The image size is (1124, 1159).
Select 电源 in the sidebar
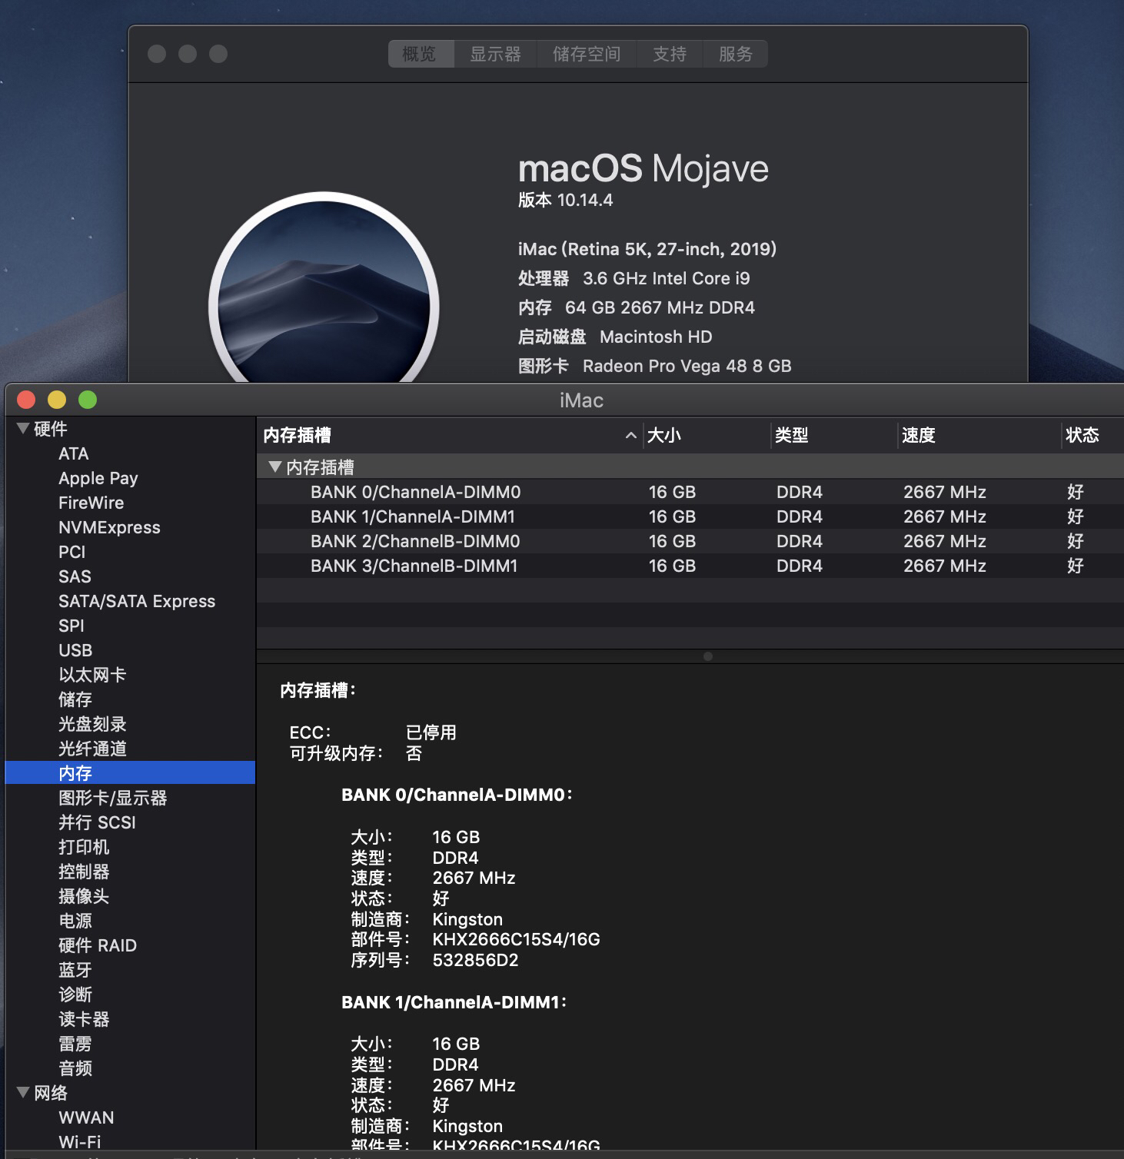click(75, 921)
